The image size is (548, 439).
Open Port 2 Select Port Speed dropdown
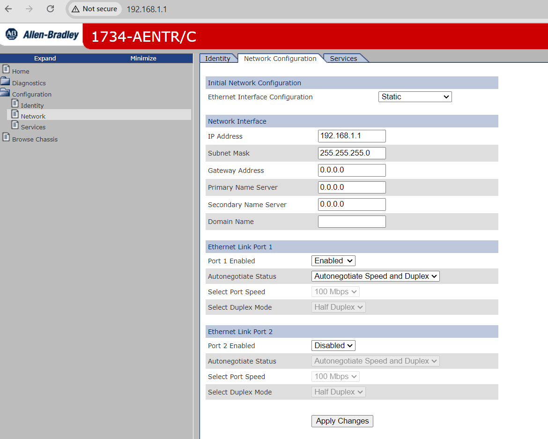335,376
